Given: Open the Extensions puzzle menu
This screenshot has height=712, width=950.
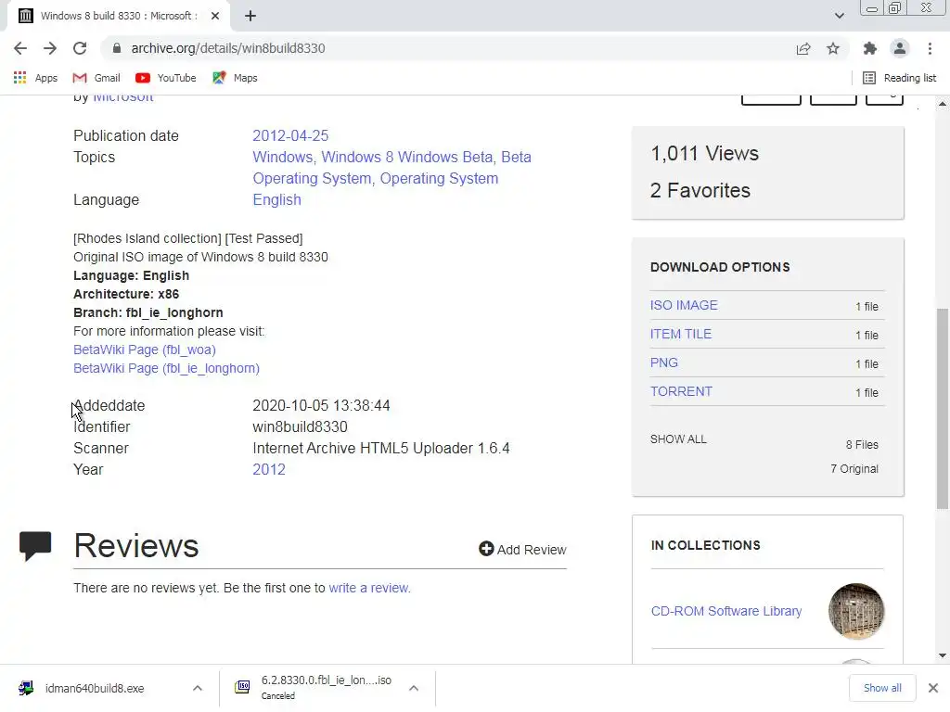Looking at the screenshot, I should point(870,48).
